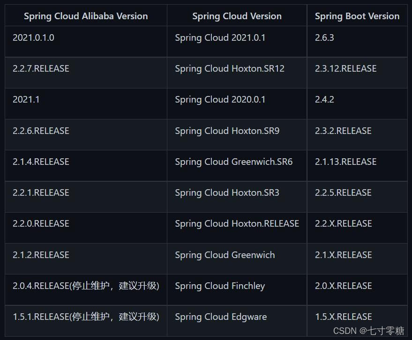412x340 pixels.
Task: Click the Spring Cloud 2021.0.1 cell
Action: tap(220, 38)
